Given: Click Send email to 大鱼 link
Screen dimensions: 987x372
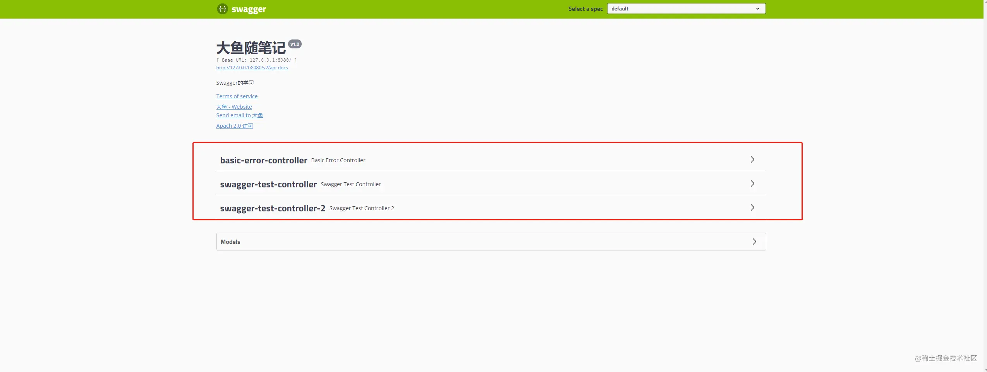Looking at the screenshot, I should tap(239, 115).
